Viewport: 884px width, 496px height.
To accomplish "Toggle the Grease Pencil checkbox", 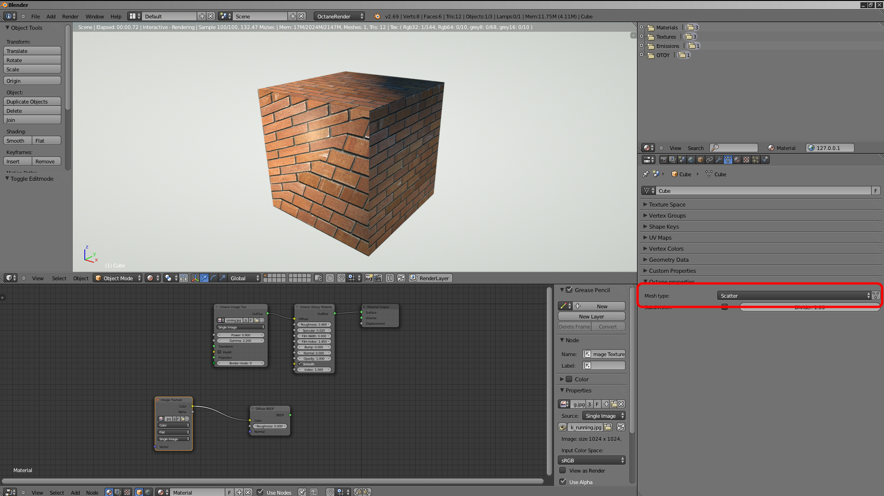I will click(x=569, y=290).
